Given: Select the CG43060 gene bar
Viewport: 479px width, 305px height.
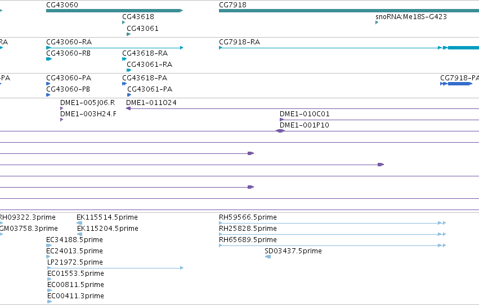Looking at the screenshot, I should click(x=115, y=11).
